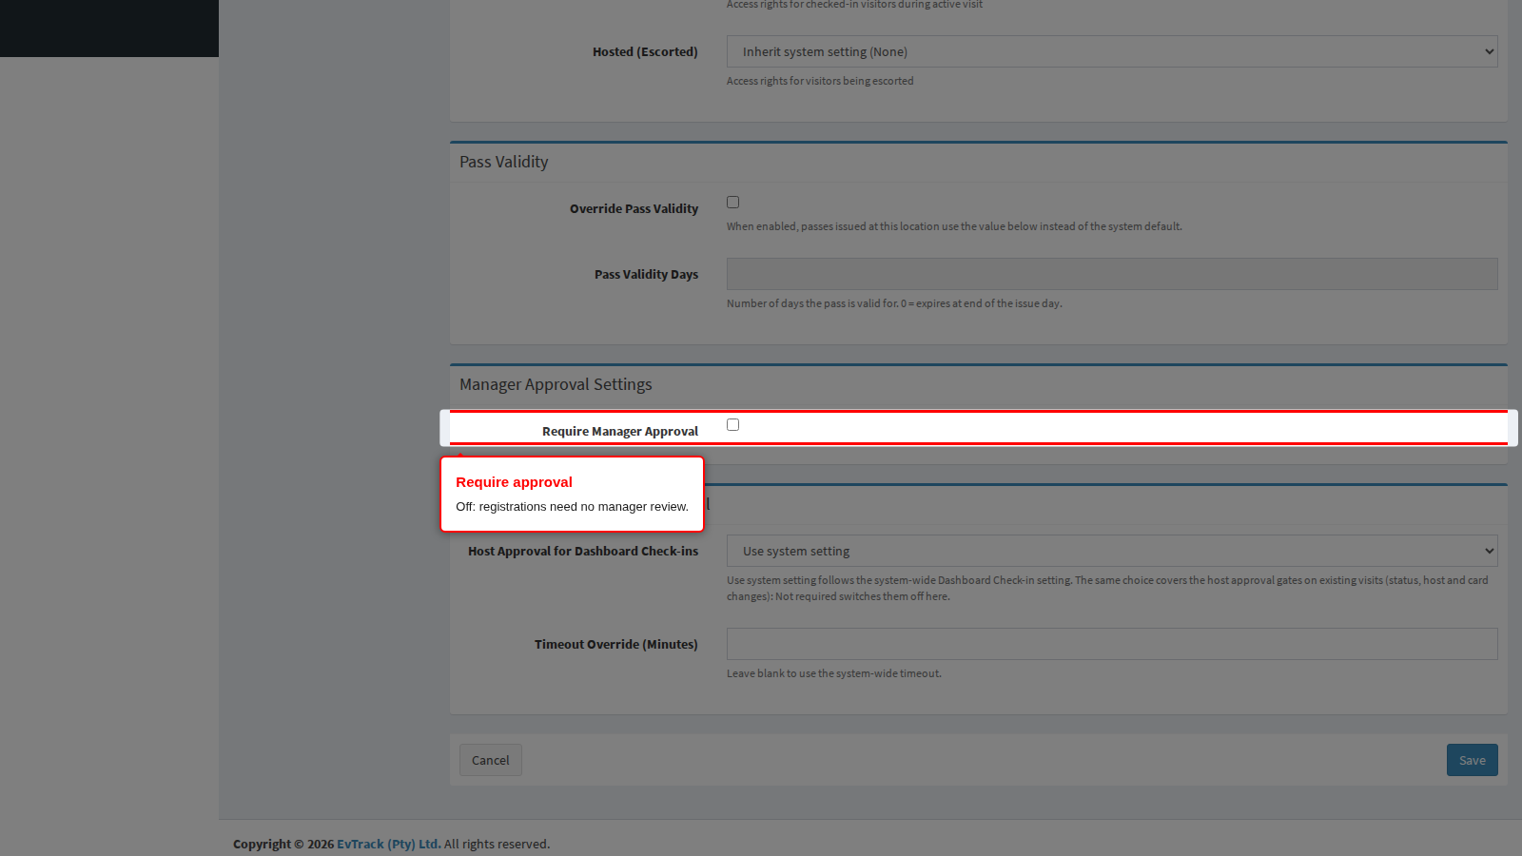Click 'Off: registrations need no manager review.' text
The image size is (1522, 856).
point(572,506)
